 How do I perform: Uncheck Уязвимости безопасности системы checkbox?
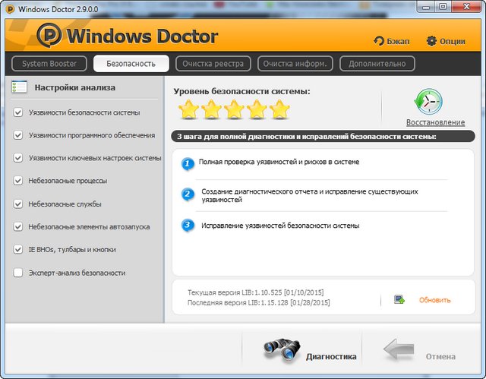pos(18,113)
